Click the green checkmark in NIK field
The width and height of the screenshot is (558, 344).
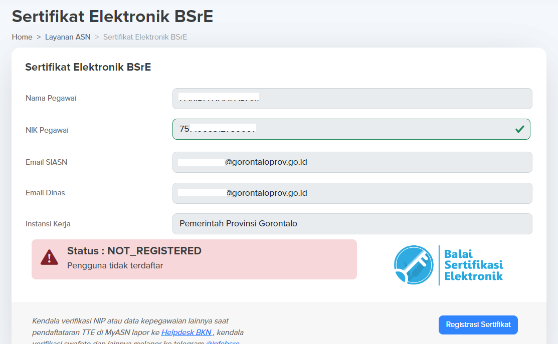519,129
